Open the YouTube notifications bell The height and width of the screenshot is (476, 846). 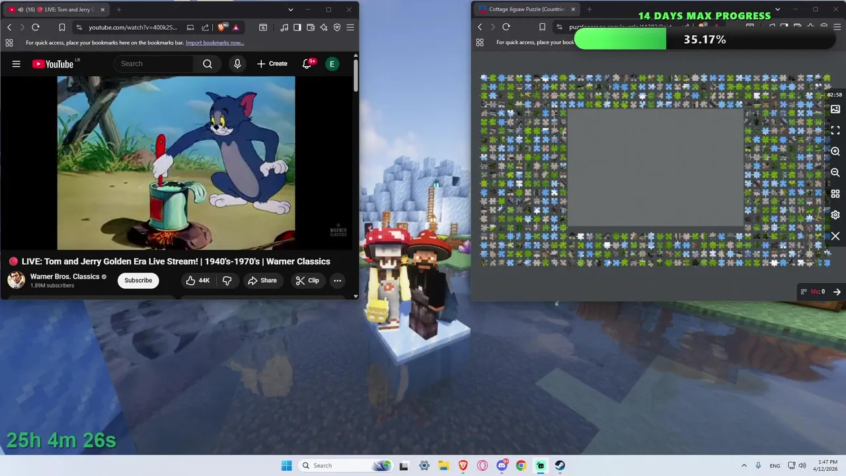(x=307, y=63)
